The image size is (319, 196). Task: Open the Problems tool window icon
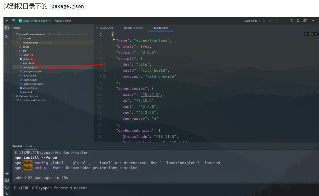click(x=7, y=187)
